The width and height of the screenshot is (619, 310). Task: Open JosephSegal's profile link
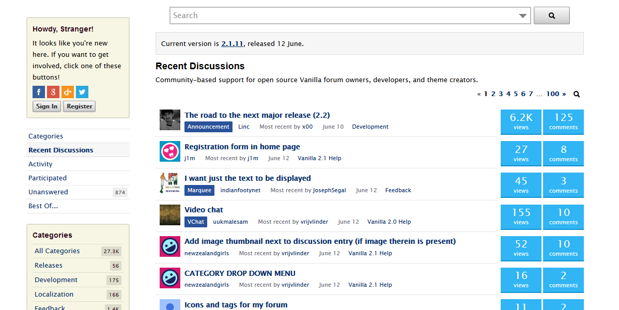point(329,190)
